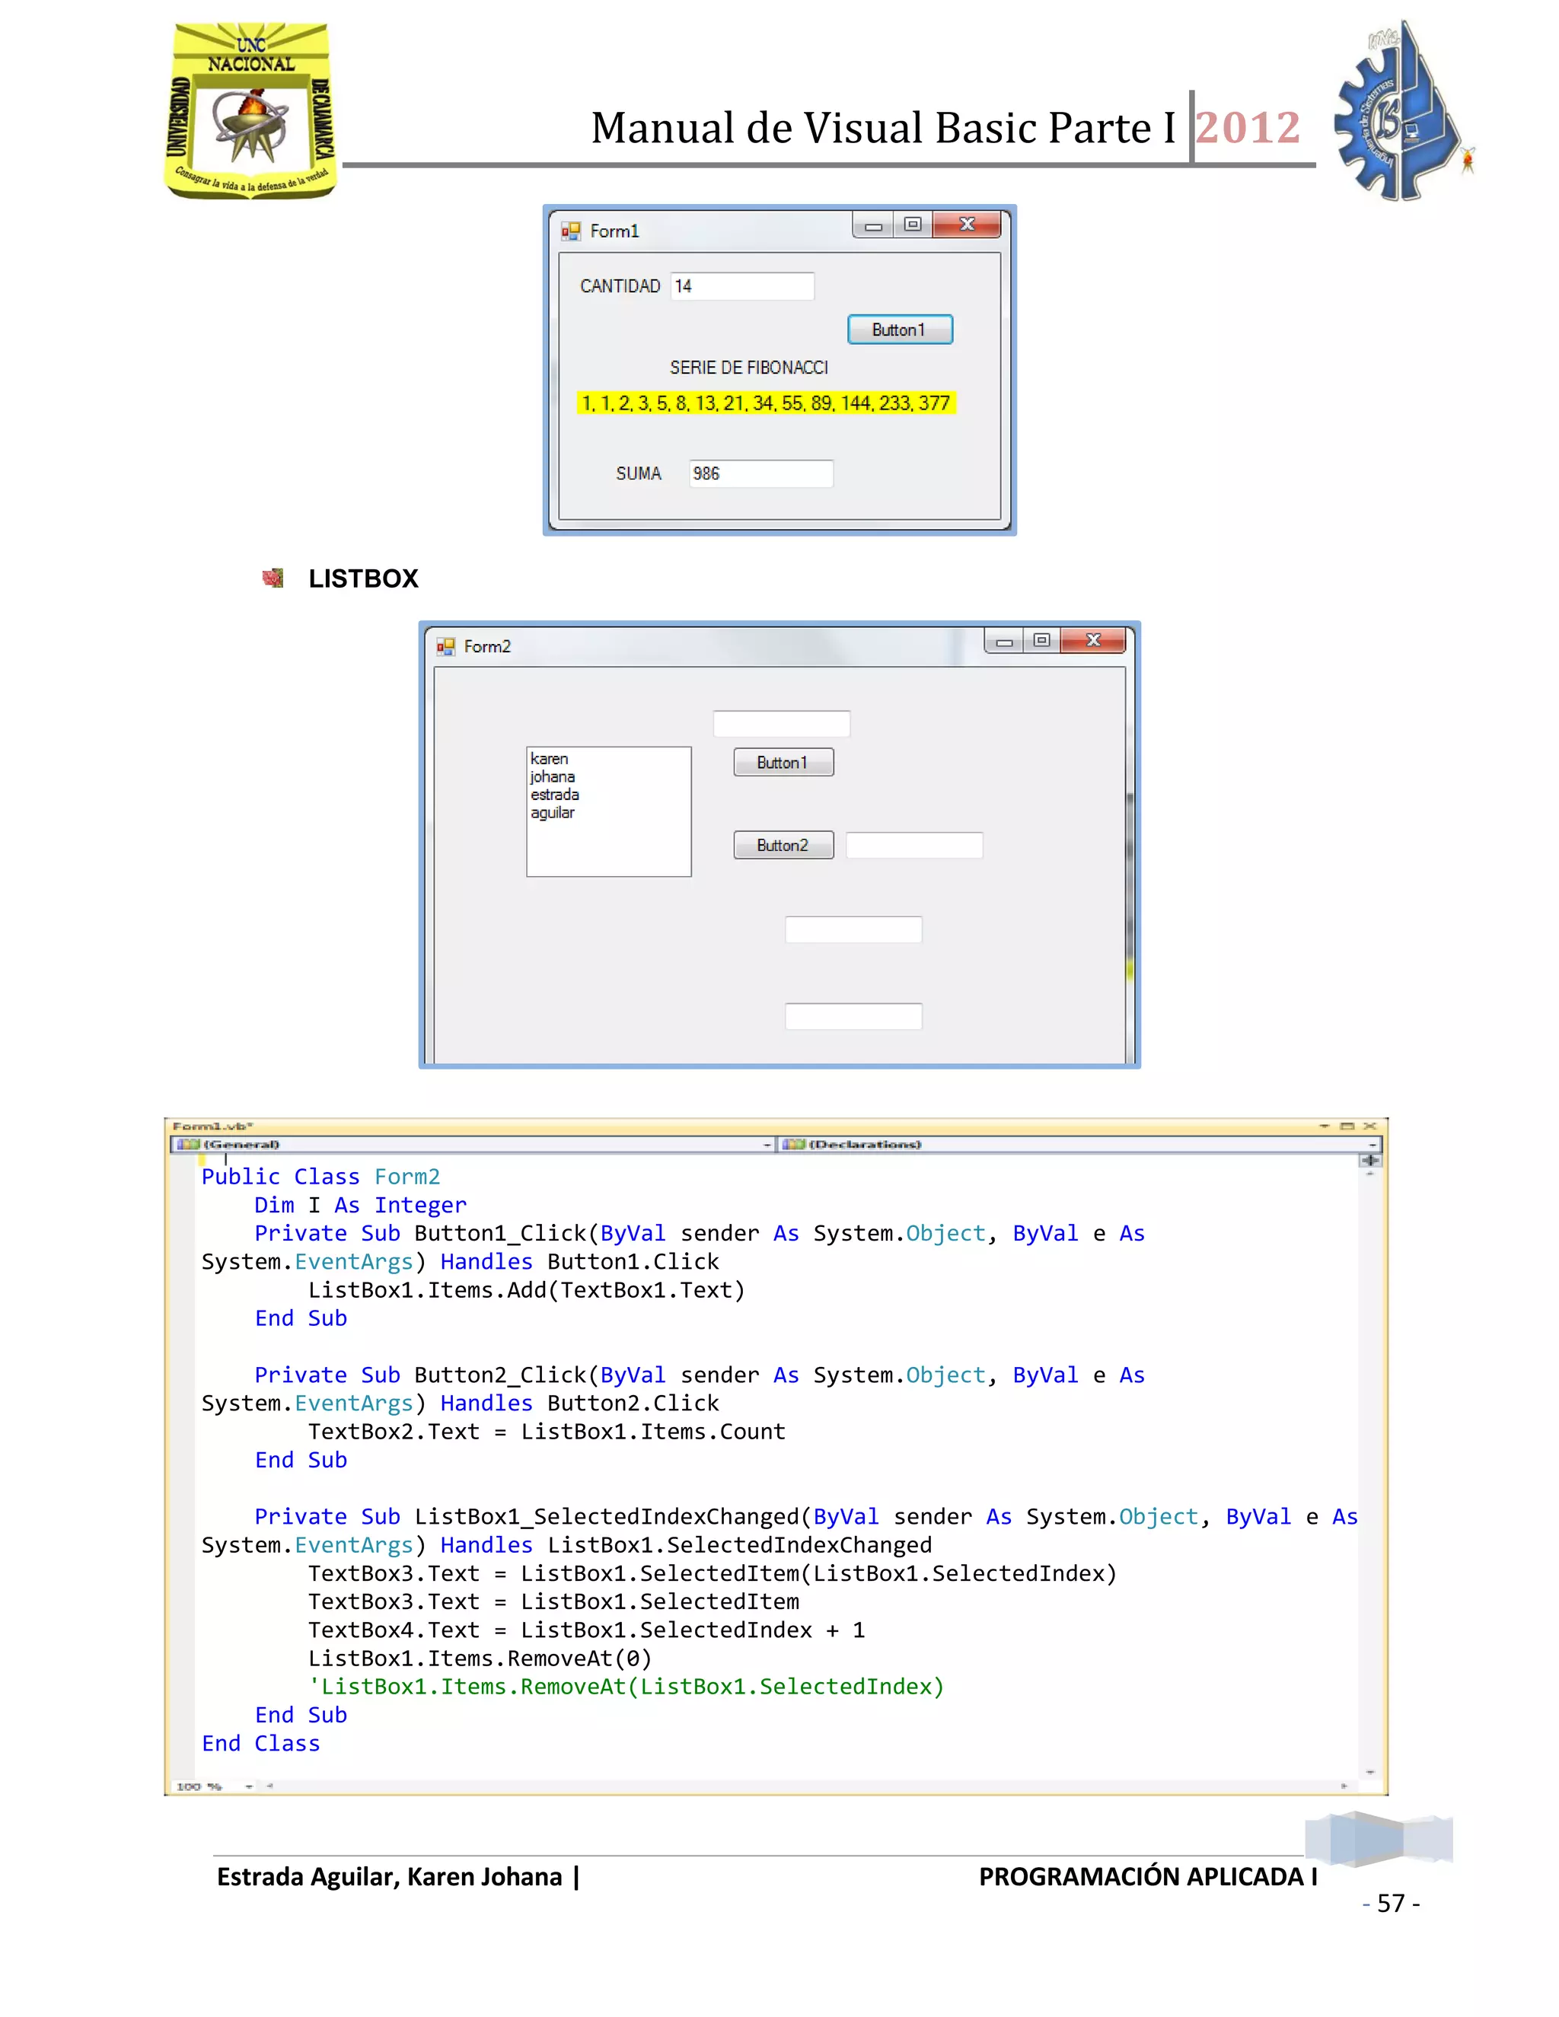Click 'PROGRAMACIÓN APLICADA I' in the footer
Screen dimensions: 1559x2017
tap(1148, 1878)
